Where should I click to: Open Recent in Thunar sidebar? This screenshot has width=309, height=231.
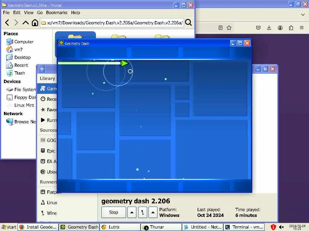coord(17,65)
